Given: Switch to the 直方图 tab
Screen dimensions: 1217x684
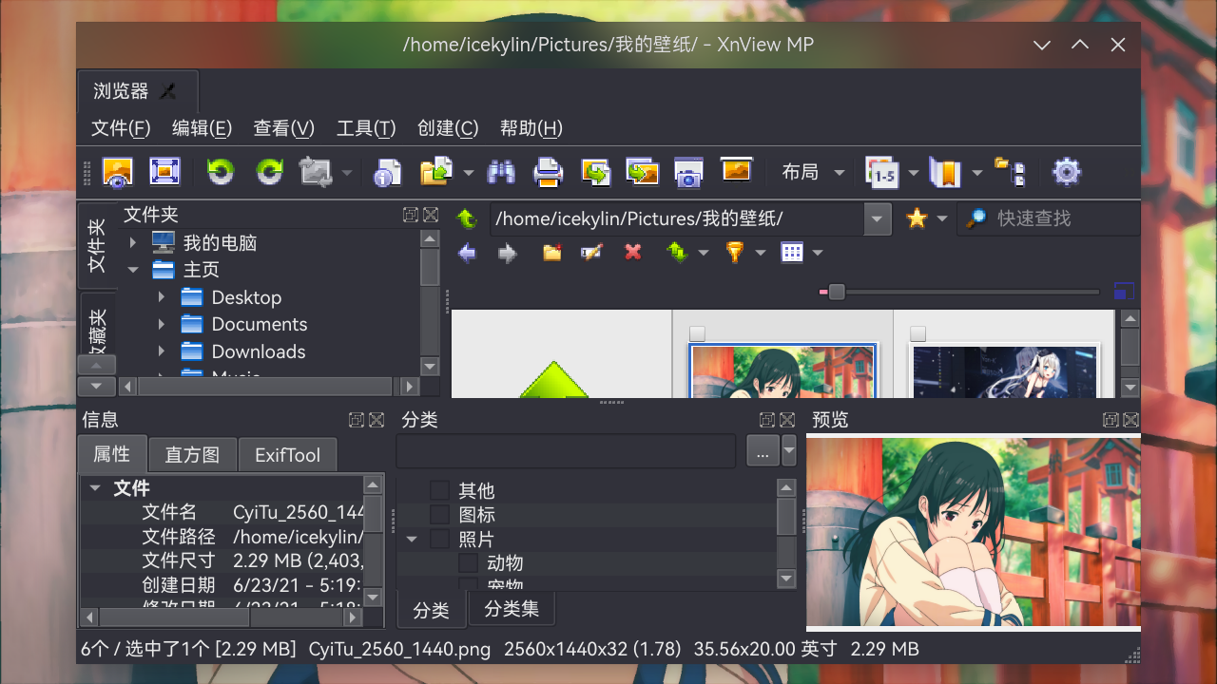Looking at the screenshot, I should point(192,454).
